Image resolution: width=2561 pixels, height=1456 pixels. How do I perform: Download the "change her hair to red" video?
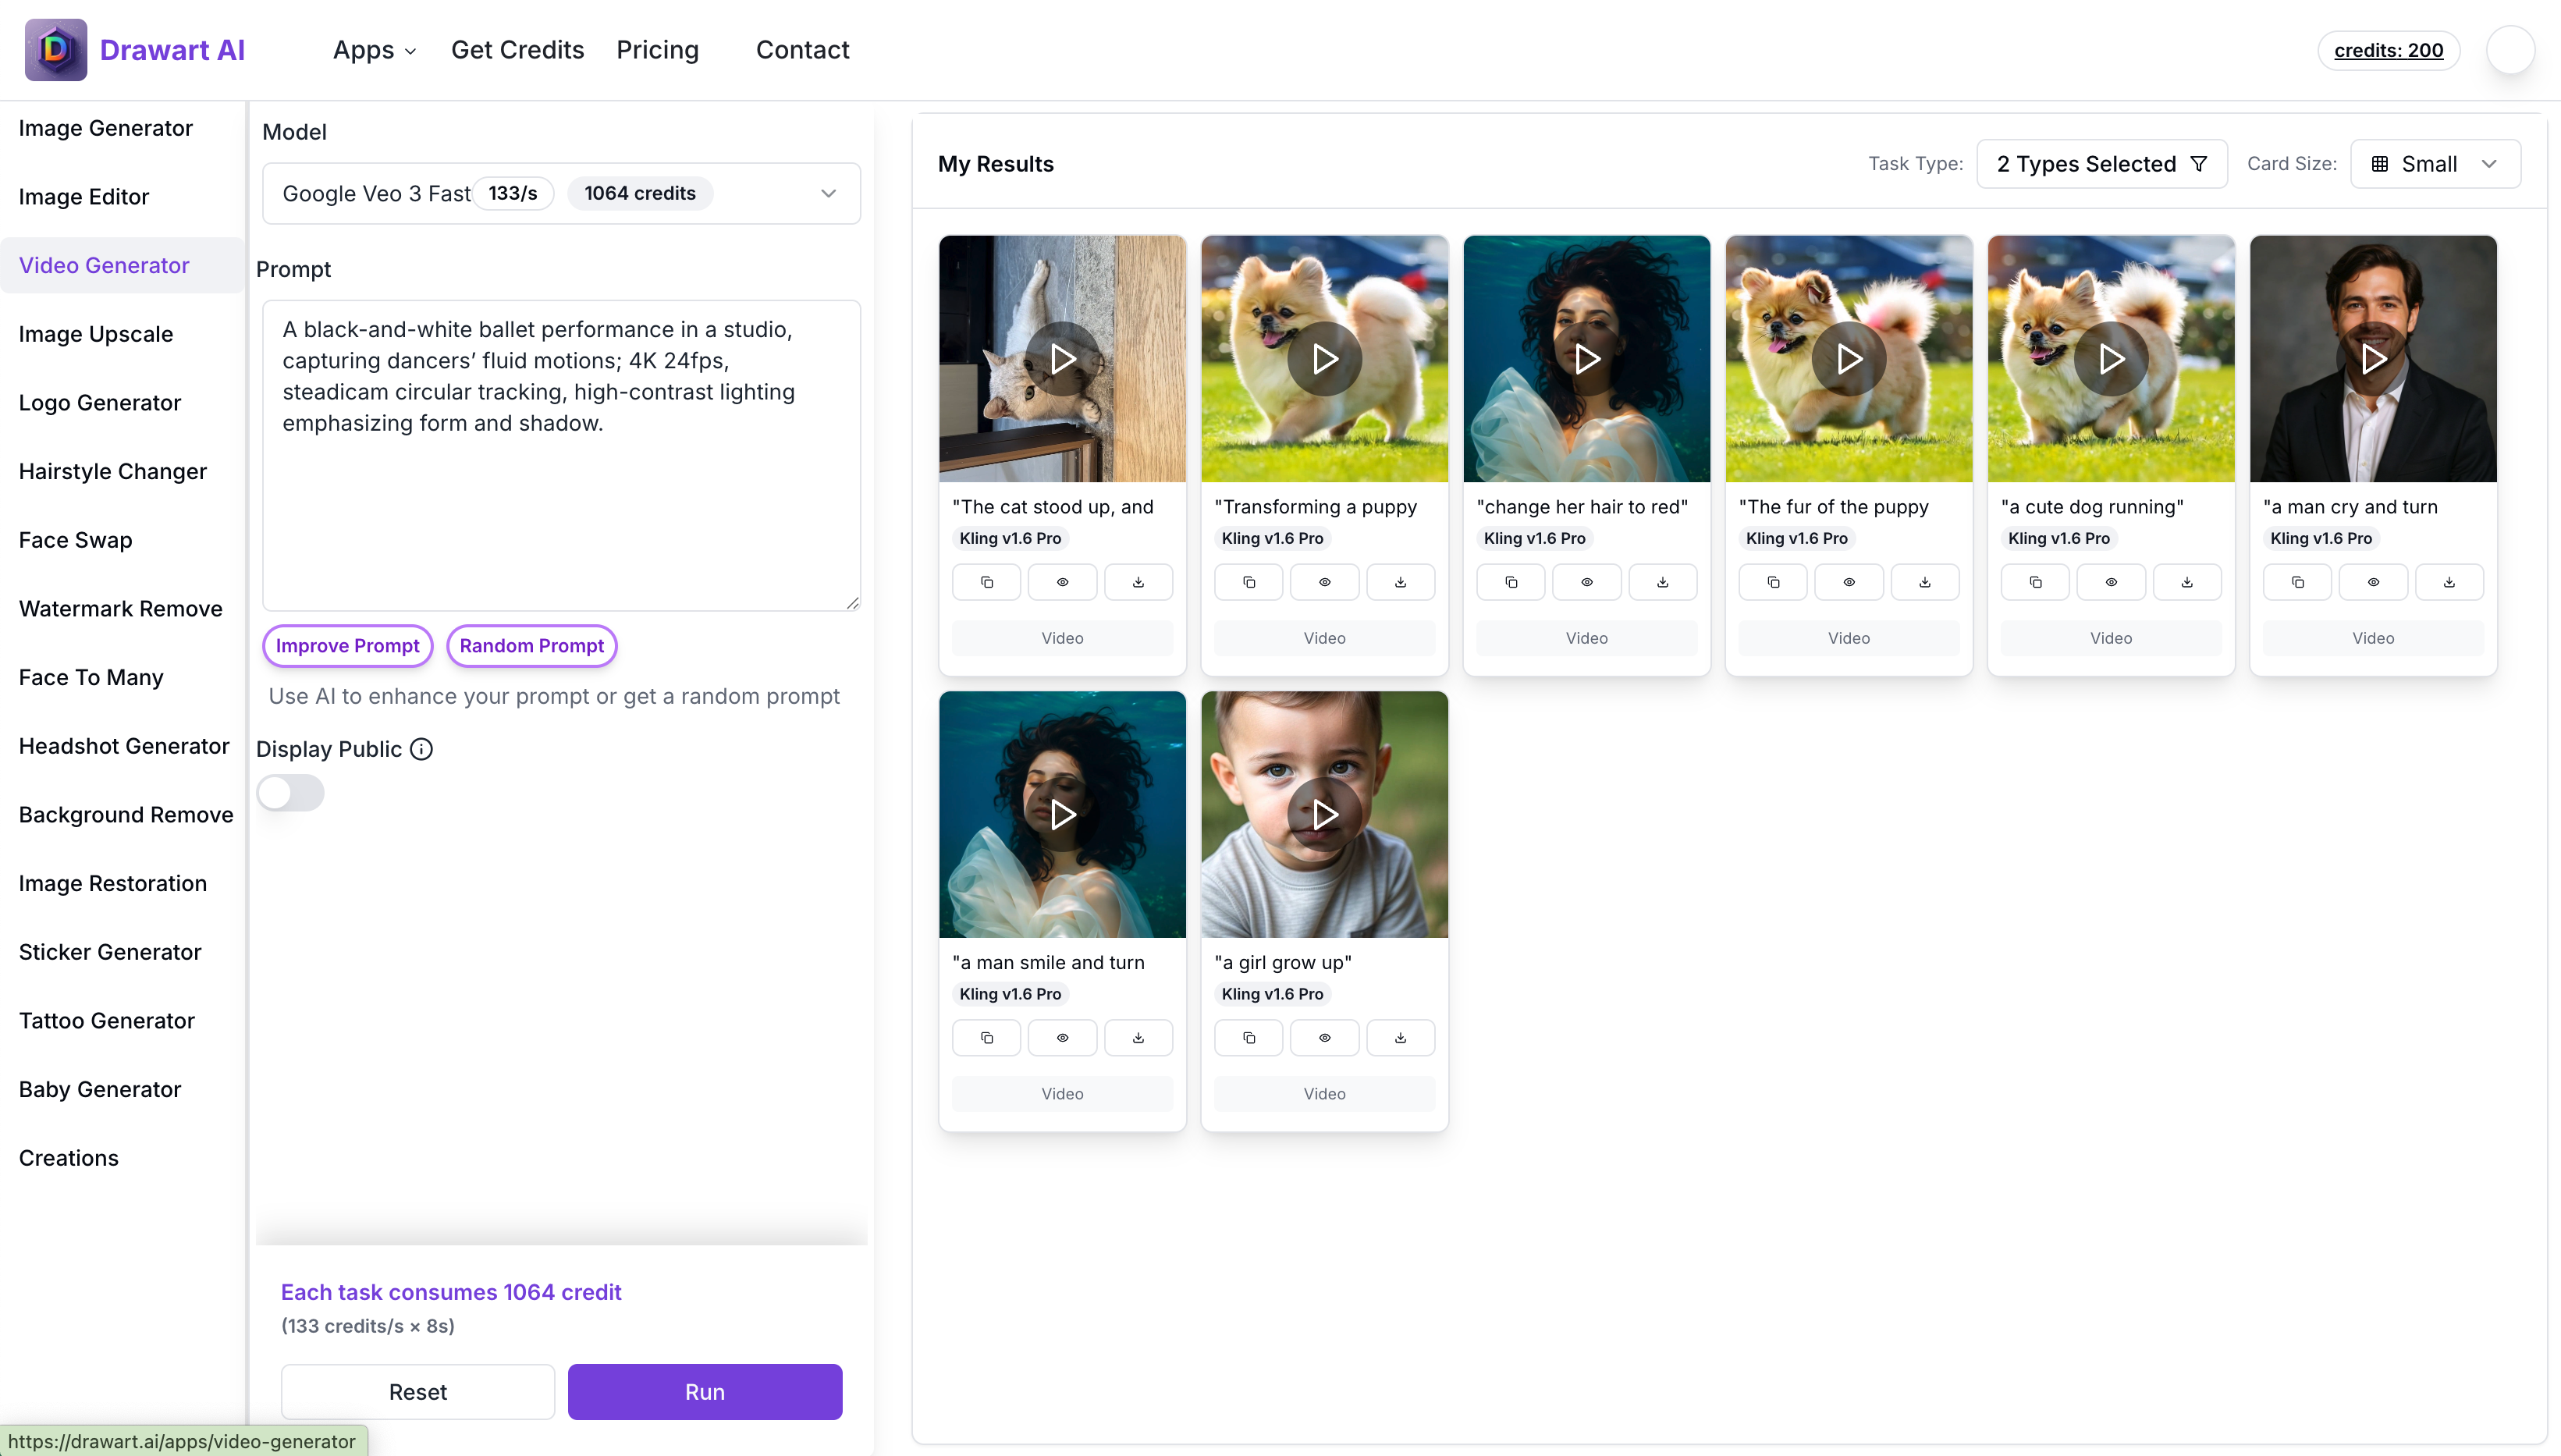[x=1662, y=582]
